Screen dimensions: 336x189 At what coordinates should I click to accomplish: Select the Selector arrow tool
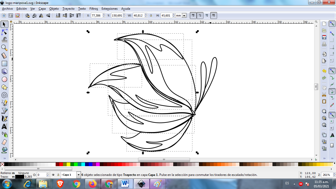(x=4, y=24)
